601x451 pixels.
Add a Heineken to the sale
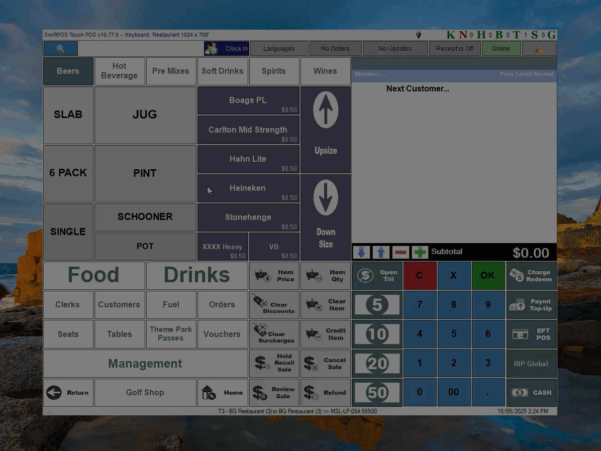pos(248,188)
